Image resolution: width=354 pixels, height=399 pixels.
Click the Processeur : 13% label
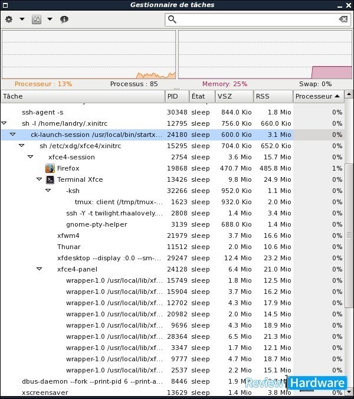(x=44, y=84)
